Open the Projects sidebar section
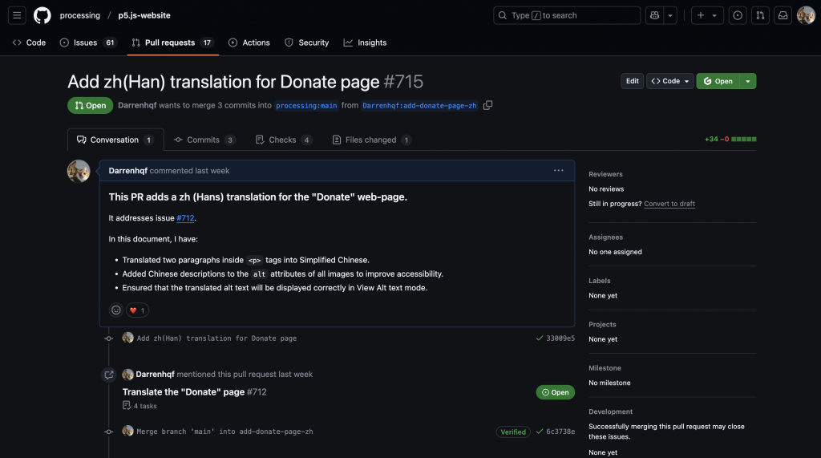The height and width of the screenshot is (458, 821). pos(602,324)
